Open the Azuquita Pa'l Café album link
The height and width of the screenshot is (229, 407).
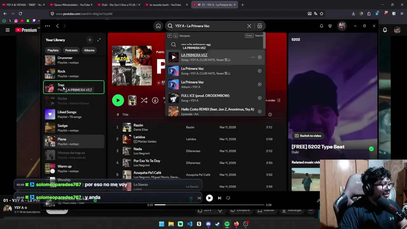coord(198,175)
